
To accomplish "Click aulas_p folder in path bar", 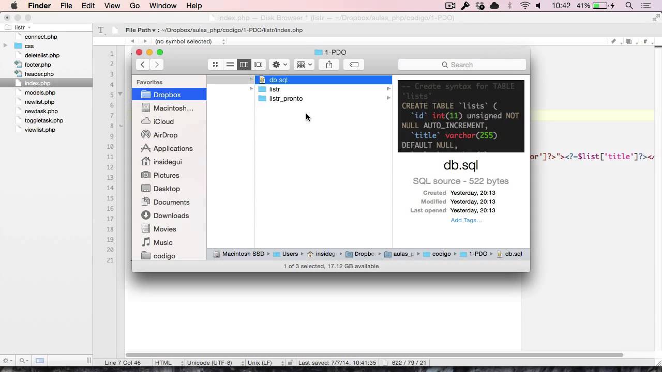I will [x=399, y=254].
